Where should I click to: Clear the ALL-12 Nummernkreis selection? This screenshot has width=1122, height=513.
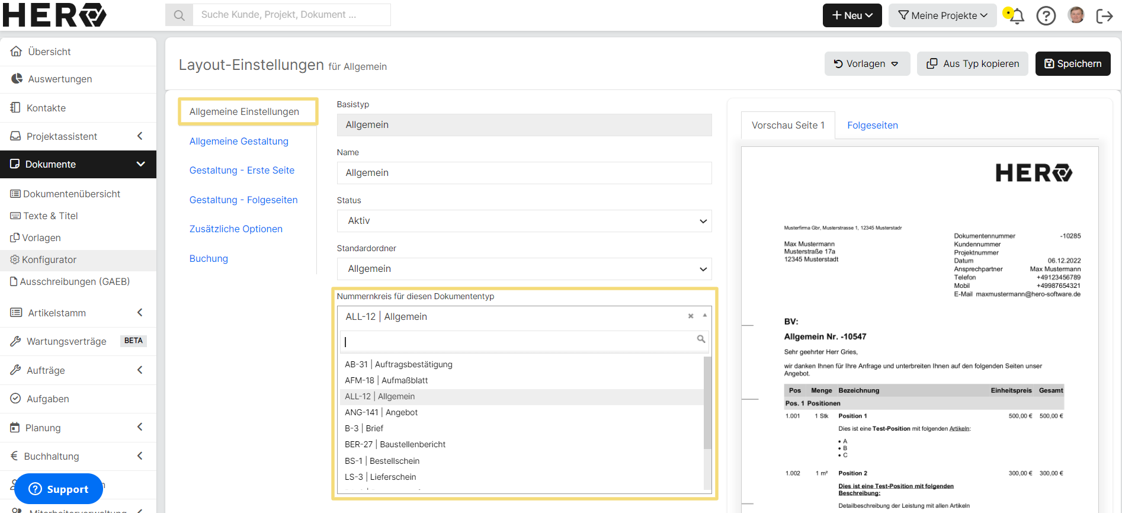tap(691, 316)
